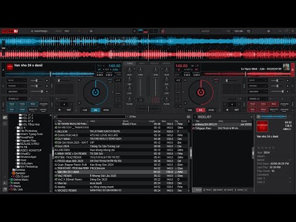The width and height of the screenshot is (296, 222).
Task: Click the right deck cover art thumbnail
Action: [x=286, y=67]
